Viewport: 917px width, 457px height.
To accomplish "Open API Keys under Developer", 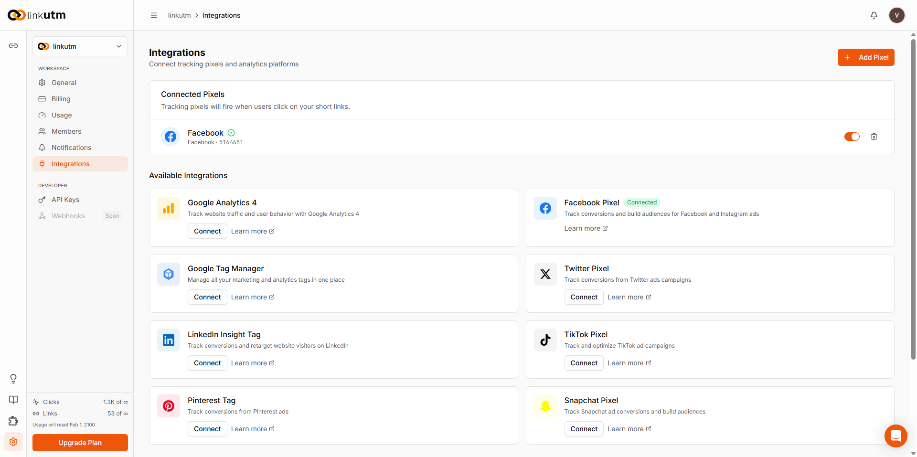I will pos(80,200).
